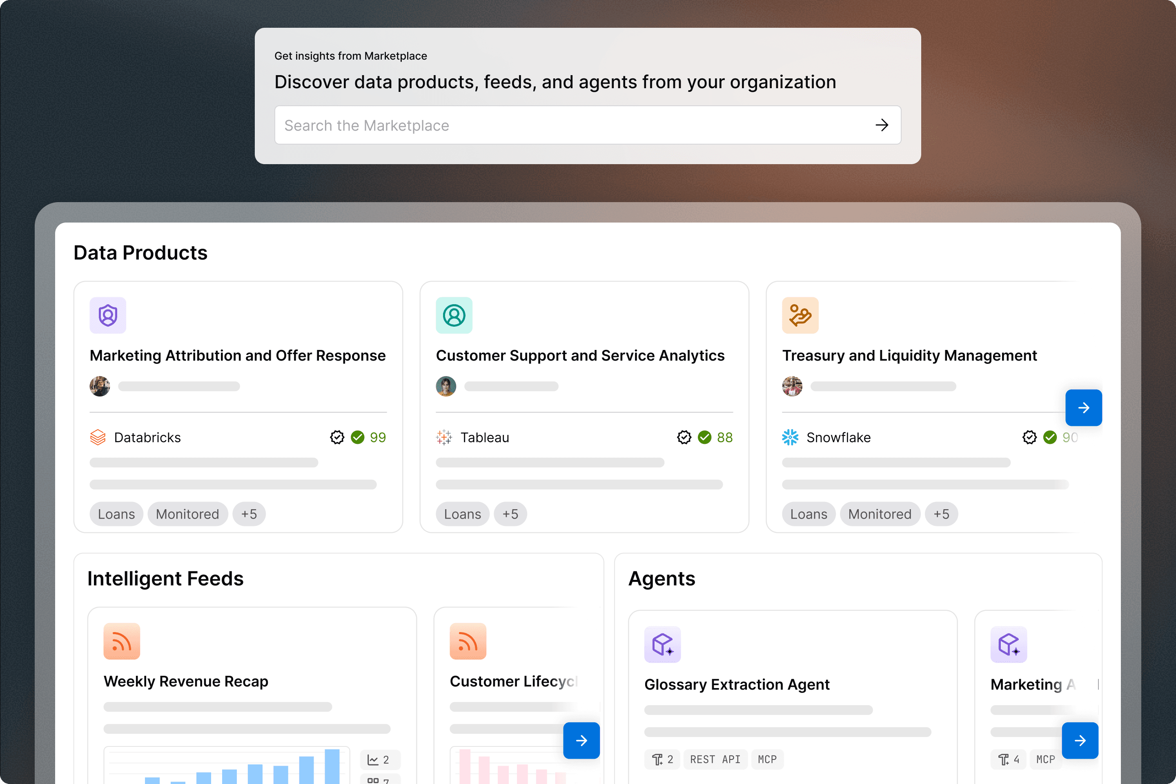Click tools count badge showing 2
The height and width of the screenshot is (784, 1176).
coord(662,759)
